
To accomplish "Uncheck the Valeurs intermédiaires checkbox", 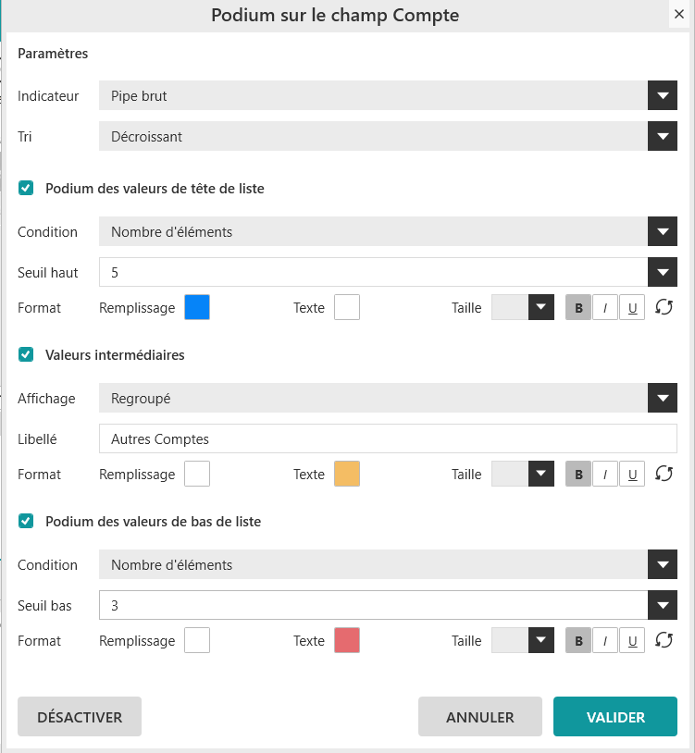I will 26,355.
